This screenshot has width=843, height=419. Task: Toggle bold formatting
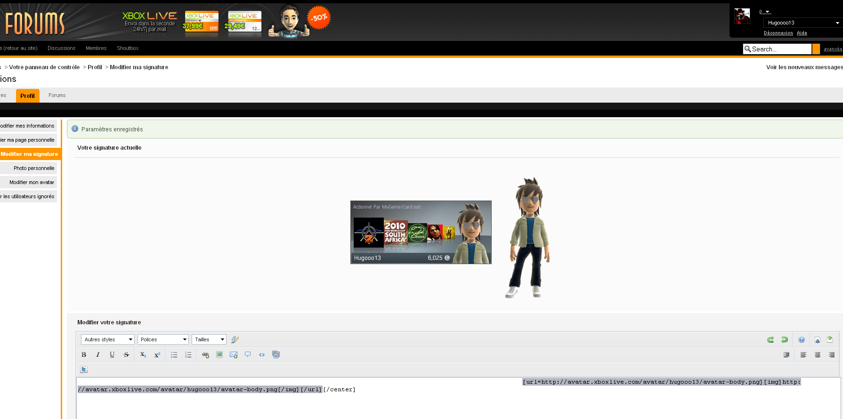point(84,355)
